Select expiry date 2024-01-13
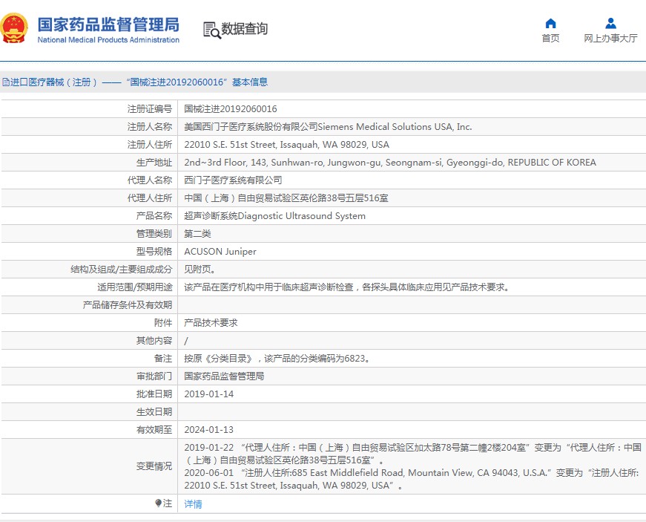The width and height of the screenshot is (646, 522). pos(209,430)
